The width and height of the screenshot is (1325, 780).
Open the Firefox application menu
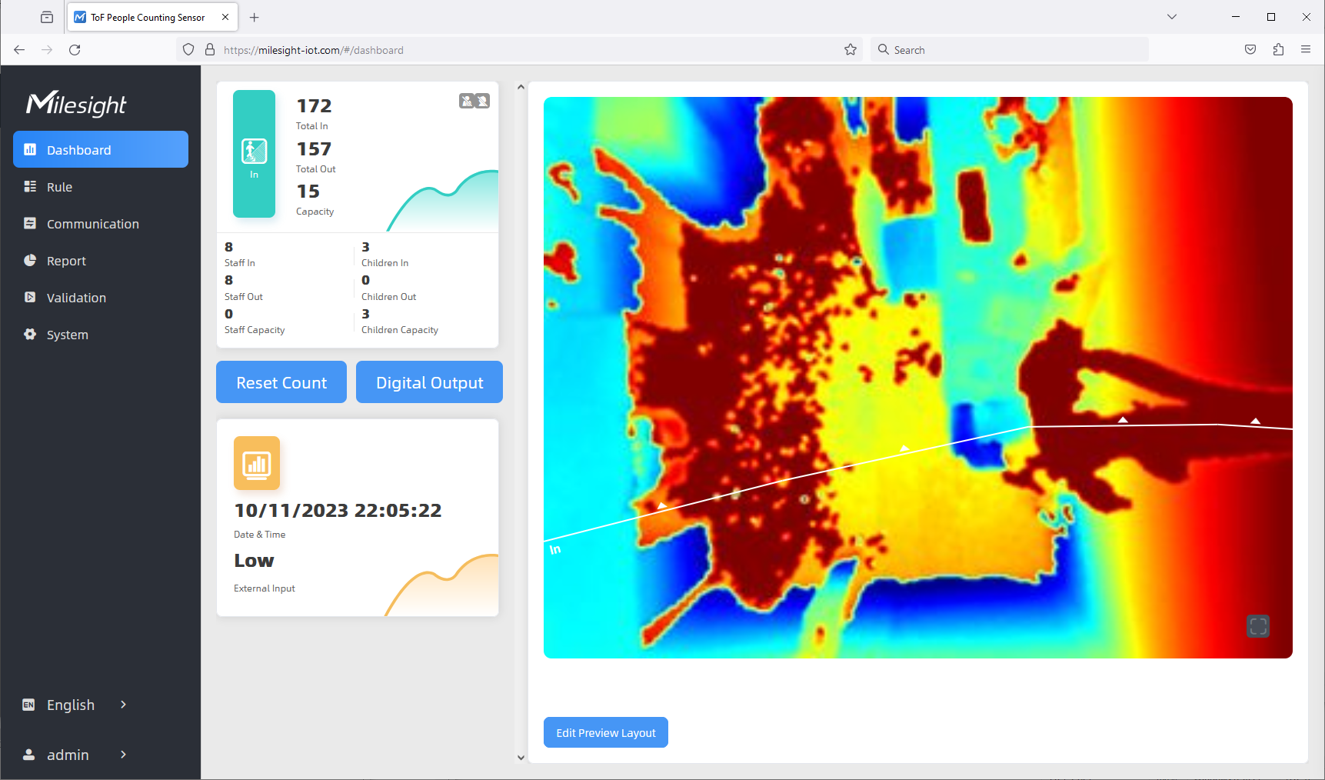[x=1306, y=49]
